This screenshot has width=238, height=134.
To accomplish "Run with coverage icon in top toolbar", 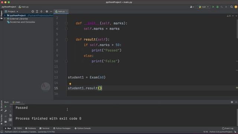I will [222, 7].
